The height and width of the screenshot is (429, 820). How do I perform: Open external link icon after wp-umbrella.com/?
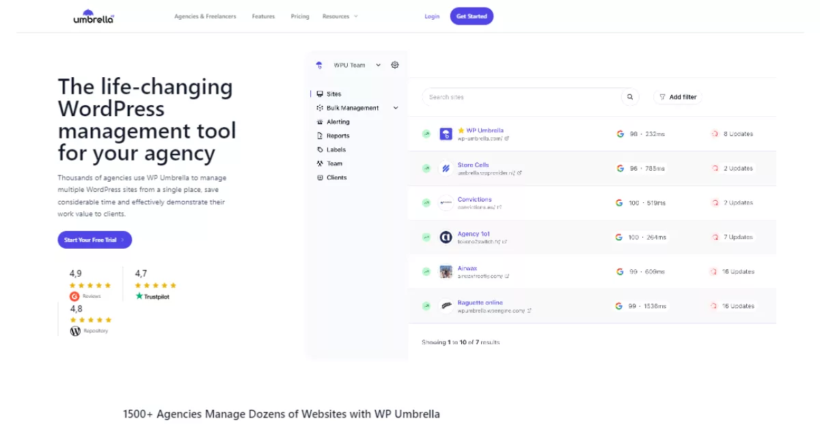tap(506, 138)
